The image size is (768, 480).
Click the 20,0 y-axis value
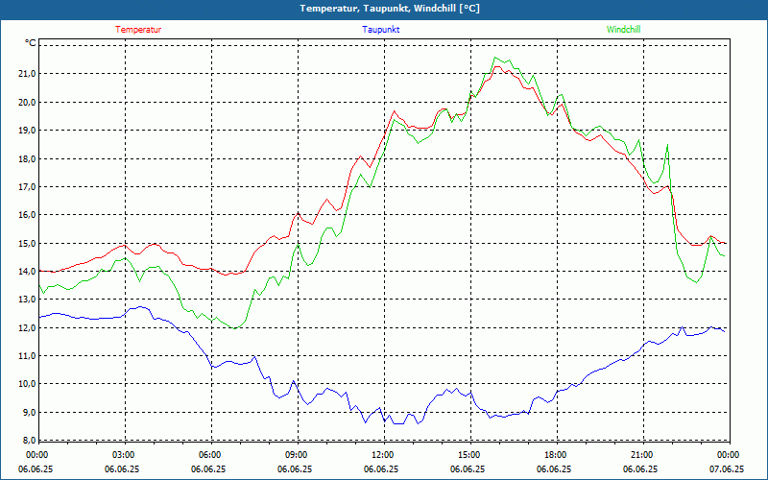(28, 103)
